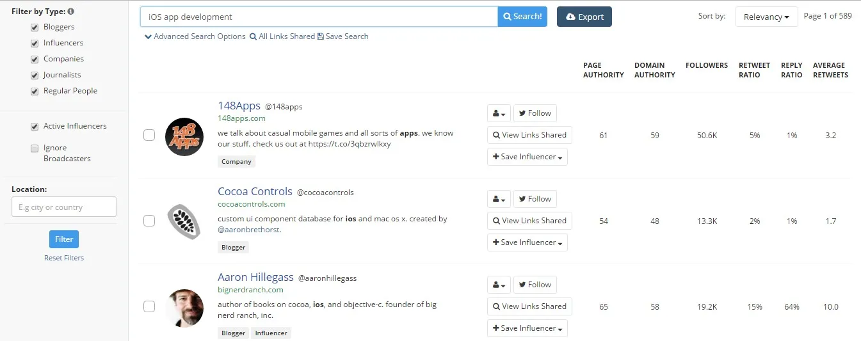861x341 pixels.
Task: Click the Search! button
Action: 522,17
